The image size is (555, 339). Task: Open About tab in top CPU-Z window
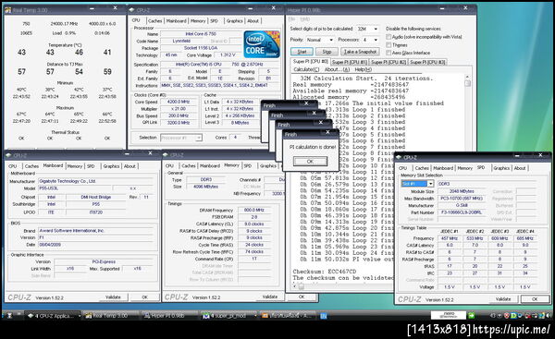coord(253,21)
